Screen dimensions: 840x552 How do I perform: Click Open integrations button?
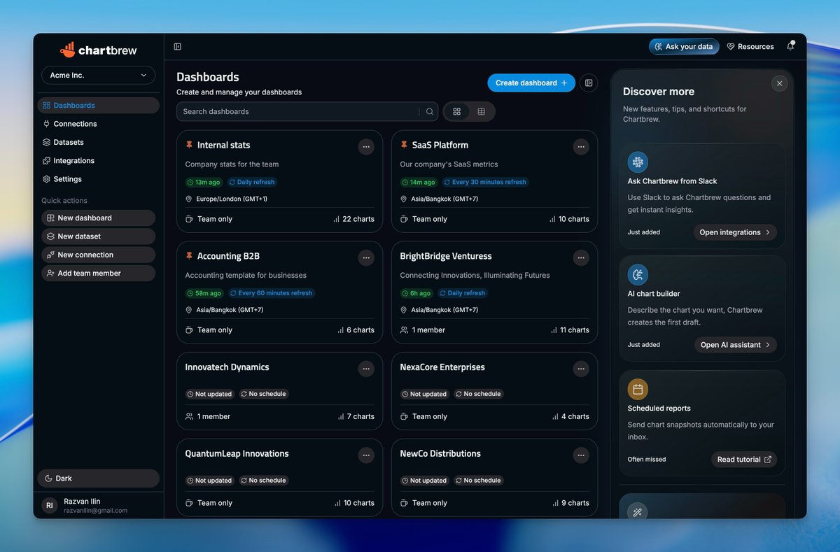point(735,232)
